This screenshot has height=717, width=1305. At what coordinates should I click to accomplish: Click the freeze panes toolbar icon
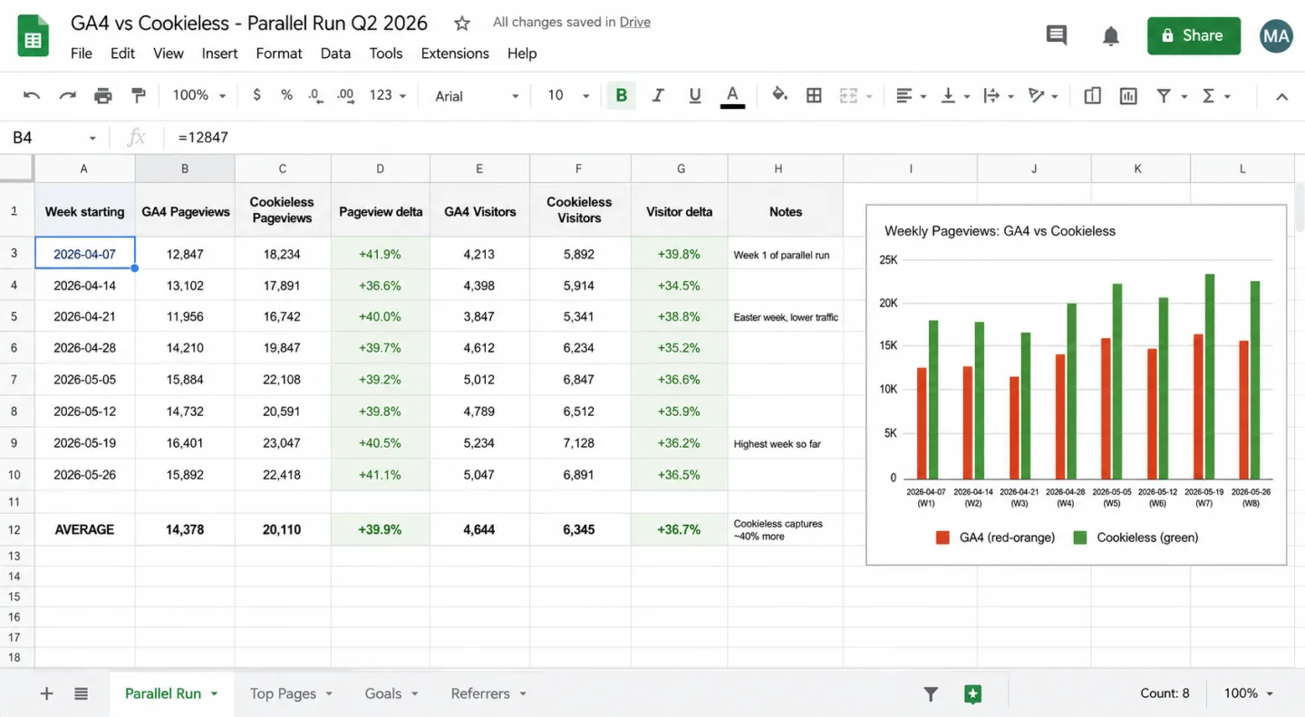click(1093, 95)
